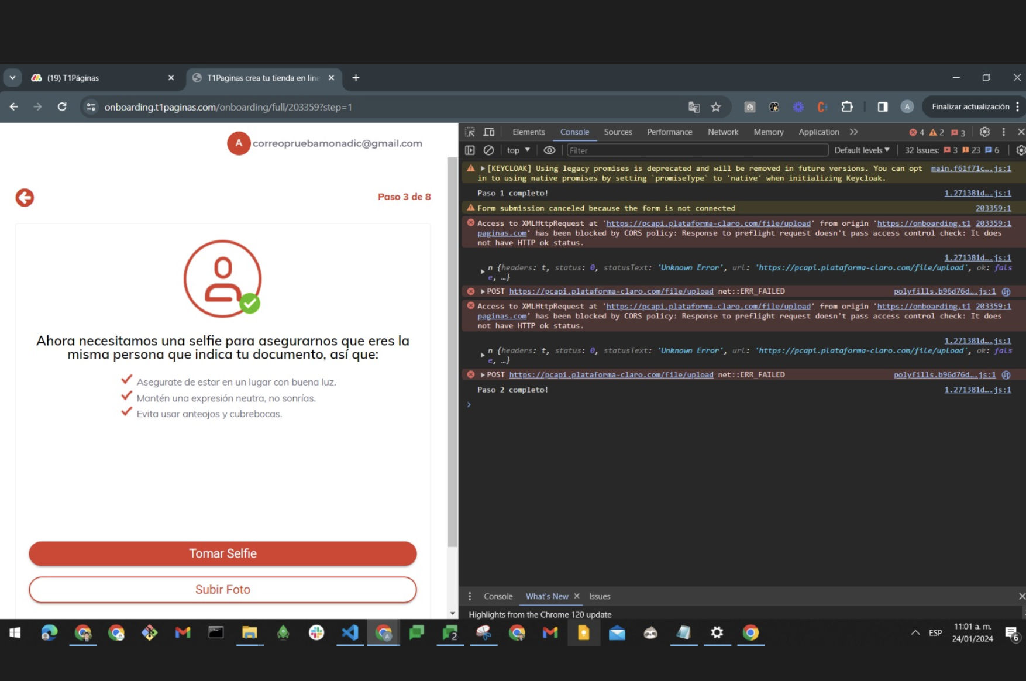Click the console Filter input field
The image size is (1026, 681).
[x=696, y=150]
